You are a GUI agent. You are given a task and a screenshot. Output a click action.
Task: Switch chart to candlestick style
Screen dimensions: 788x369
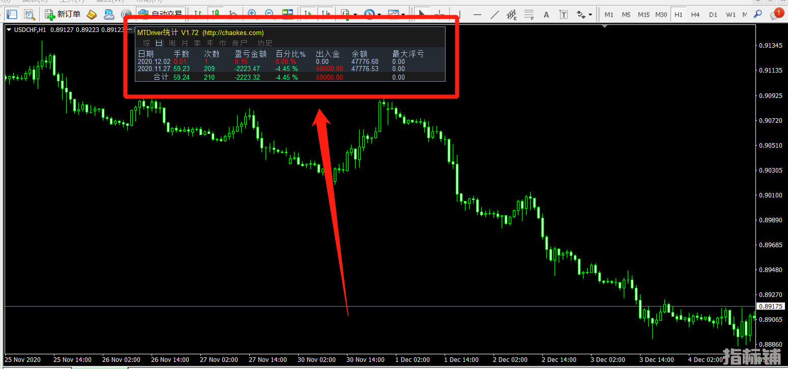pos(216,14)
